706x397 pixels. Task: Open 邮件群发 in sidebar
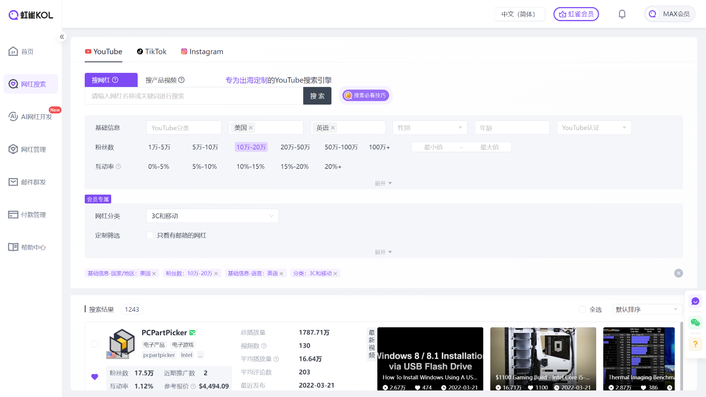(31, 182)
